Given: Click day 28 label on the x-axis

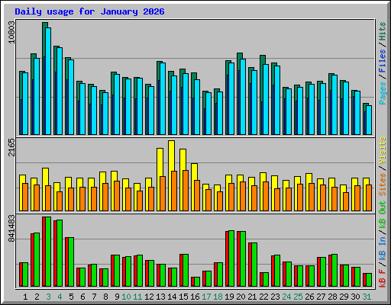Looking at the screenshot, I should click(x=332, y=297).
